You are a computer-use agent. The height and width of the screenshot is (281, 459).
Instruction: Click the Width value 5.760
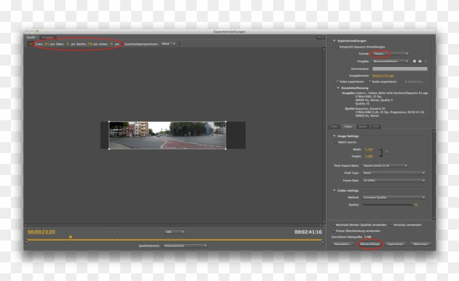(368, 149)
